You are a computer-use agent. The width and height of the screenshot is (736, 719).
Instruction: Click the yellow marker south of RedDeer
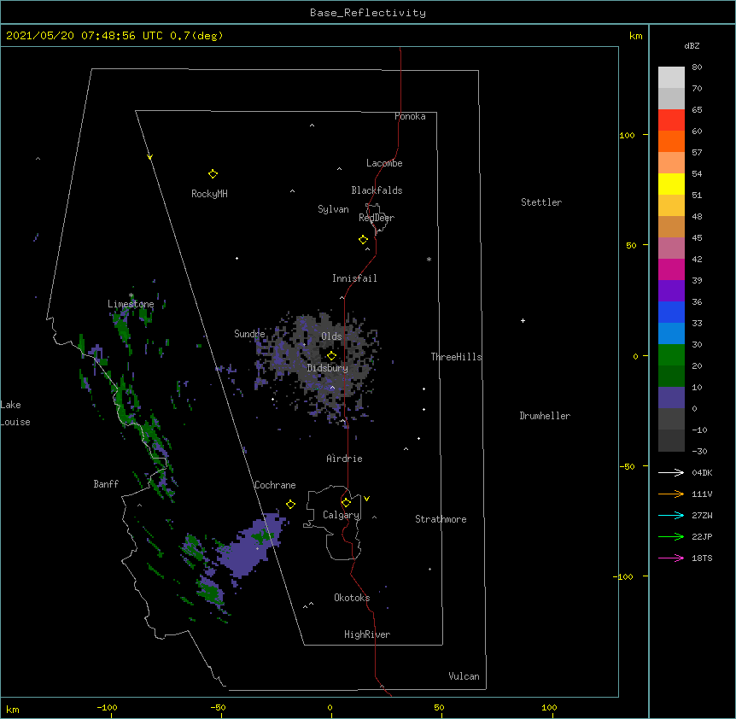pos(363,240)
